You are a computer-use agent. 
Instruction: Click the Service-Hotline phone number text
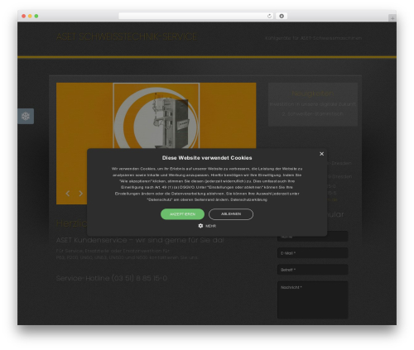click(x=112, y=278)
